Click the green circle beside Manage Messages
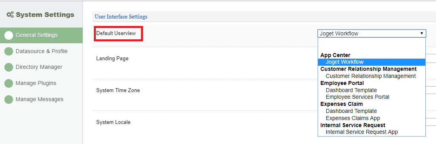Screen dimensions: 436x144 (x=9, y=99)
